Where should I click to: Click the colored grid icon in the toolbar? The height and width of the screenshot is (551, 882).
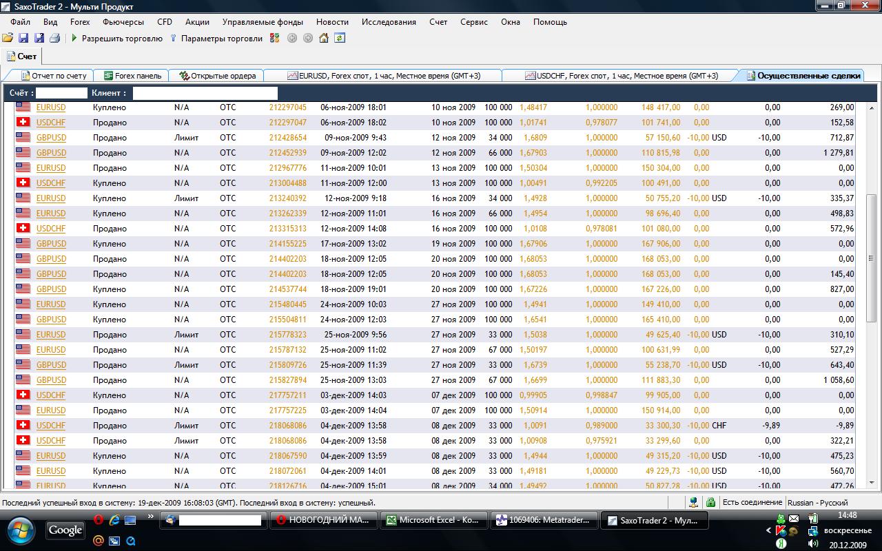(x=275, y=39)
